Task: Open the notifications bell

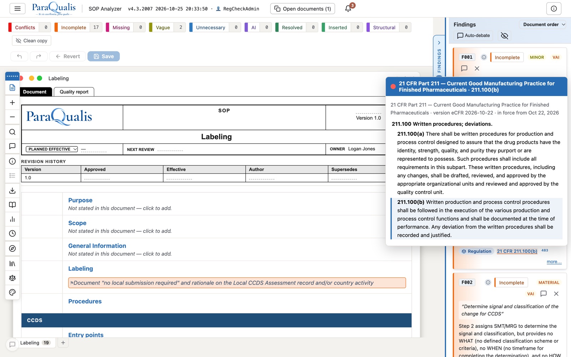Action: (x=348, y=9)
